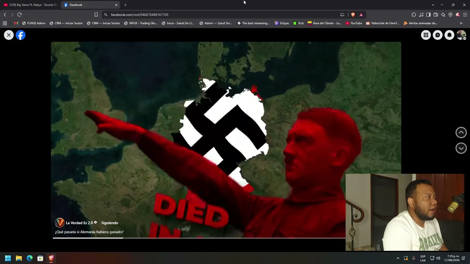Click the Siguiendo follow status button

pyautogui.click(x=109, y=223)
